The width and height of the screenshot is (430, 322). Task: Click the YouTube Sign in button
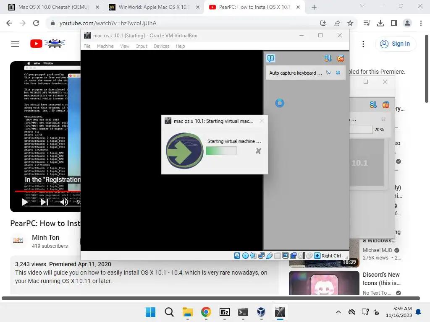(x=395, y=44)
